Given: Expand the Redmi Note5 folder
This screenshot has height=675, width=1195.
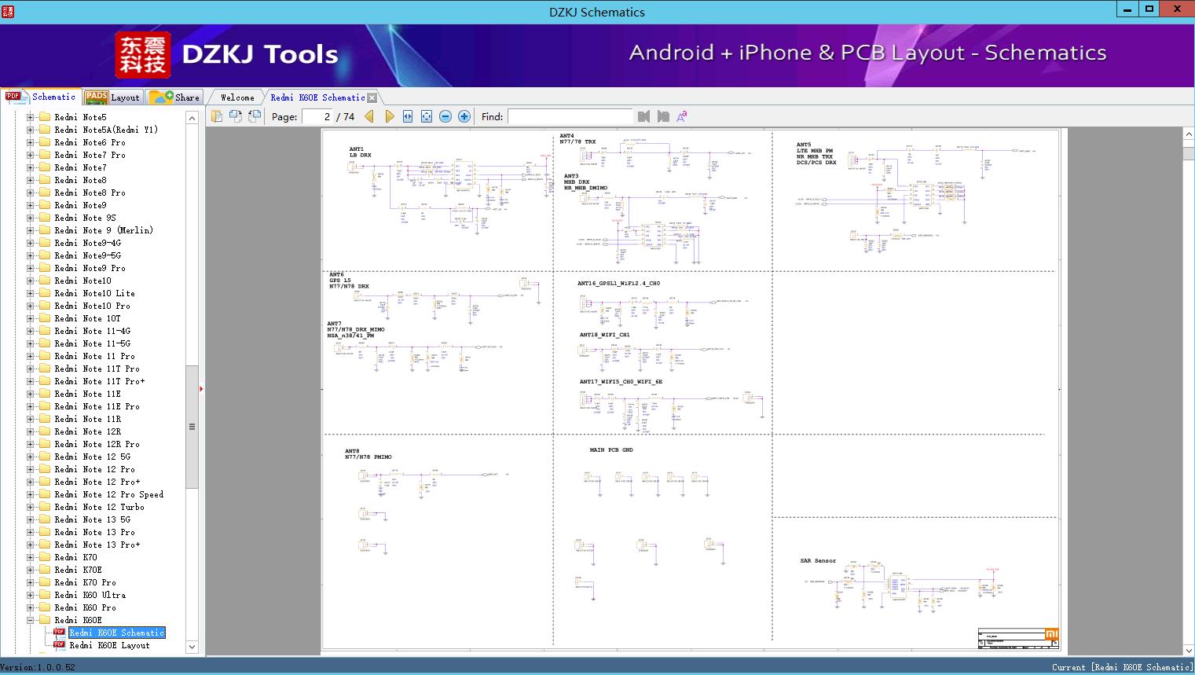Looking at the screenshot, I should pos(30,117).
